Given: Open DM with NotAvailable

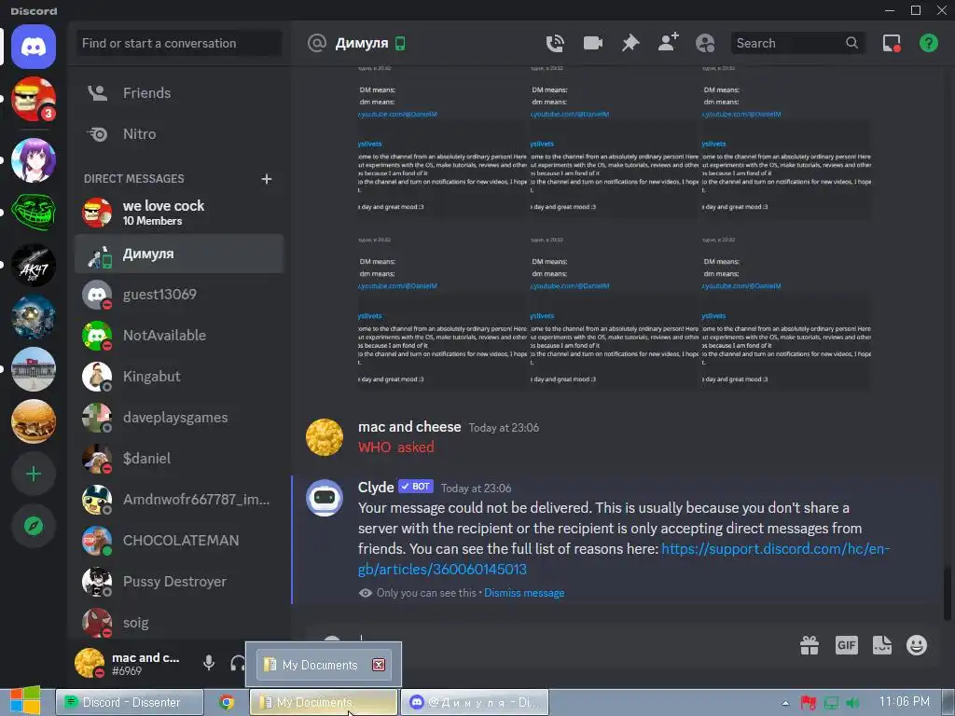Looking at the screenshot, I should [179, 336].
